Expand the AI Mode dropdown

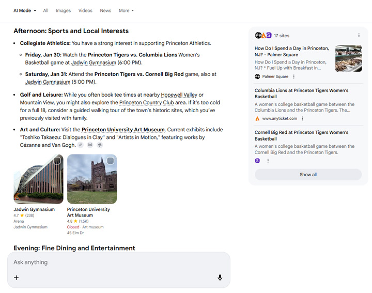[x=25, y=10]
